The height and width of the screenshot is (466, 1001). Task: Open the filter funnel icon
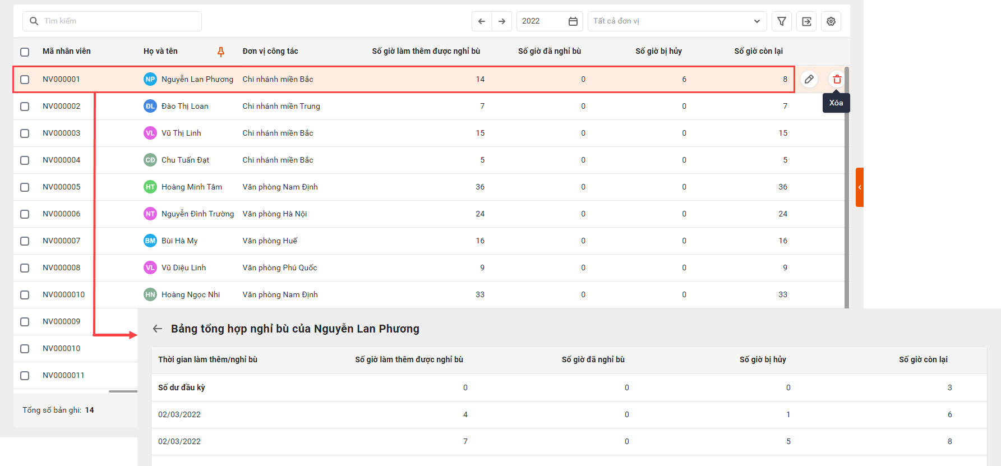point(782,21)
